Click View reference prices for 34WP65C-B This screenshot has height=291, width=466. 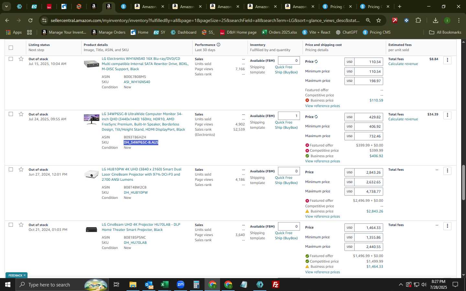point(322,161)
